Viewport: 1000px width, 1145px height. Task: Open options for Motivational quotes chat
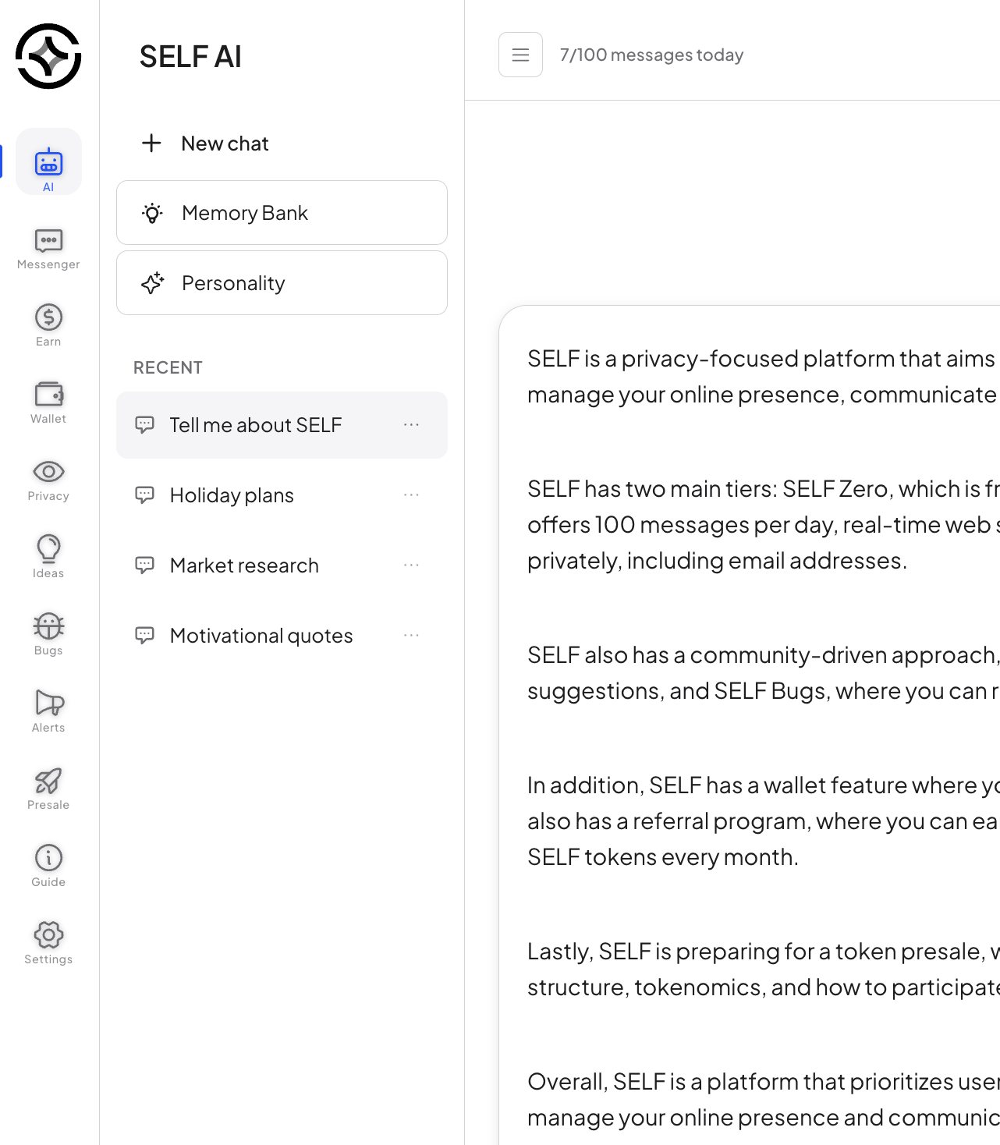(x=412, y=636)
